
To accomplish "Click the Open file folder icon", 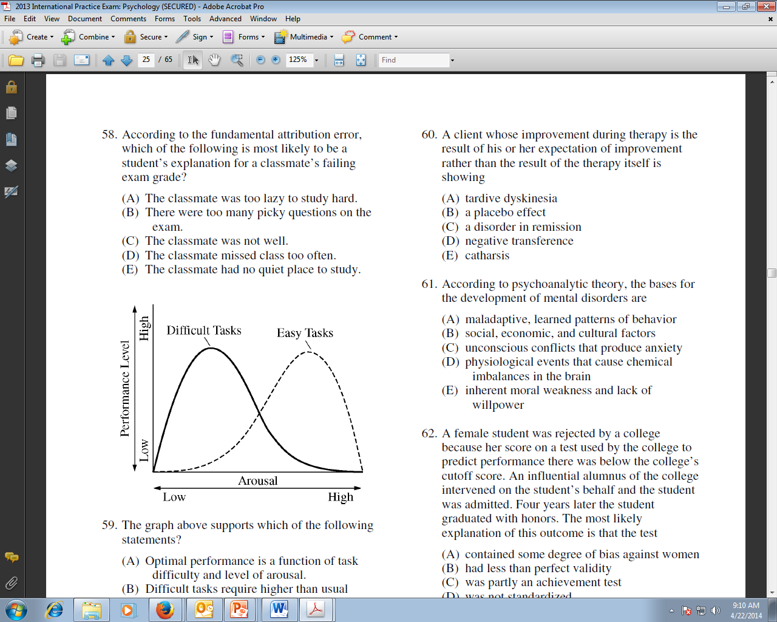I will 16,60.
